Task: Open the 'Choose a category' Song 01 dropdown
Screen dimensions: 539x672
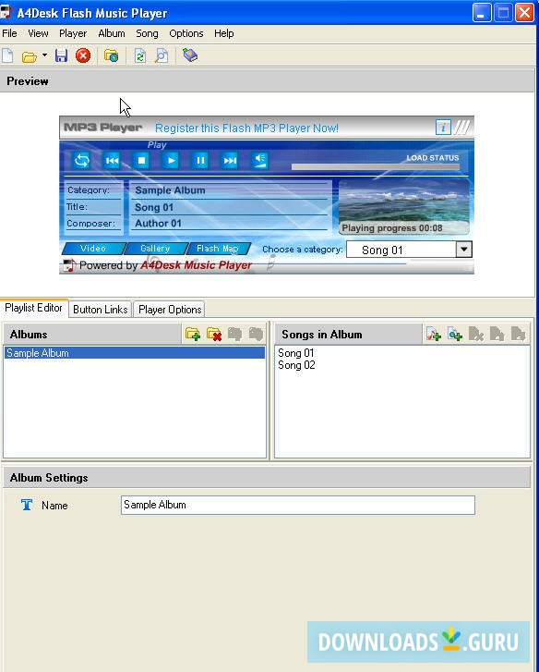Action: tap(410, 250)
